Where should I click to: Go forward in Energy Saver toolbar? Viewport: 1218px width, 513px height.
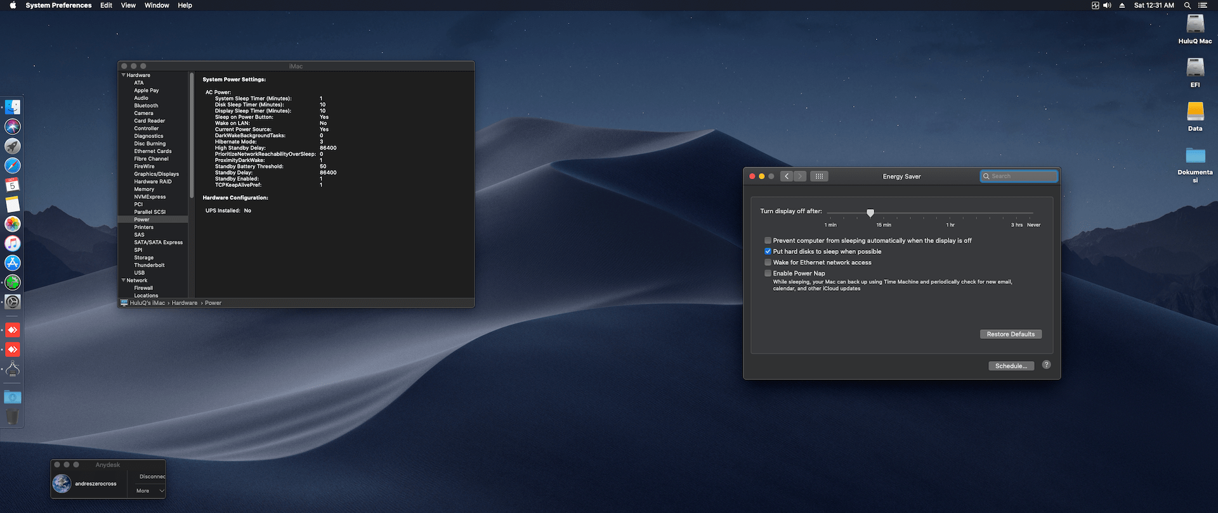coord(800,176)
